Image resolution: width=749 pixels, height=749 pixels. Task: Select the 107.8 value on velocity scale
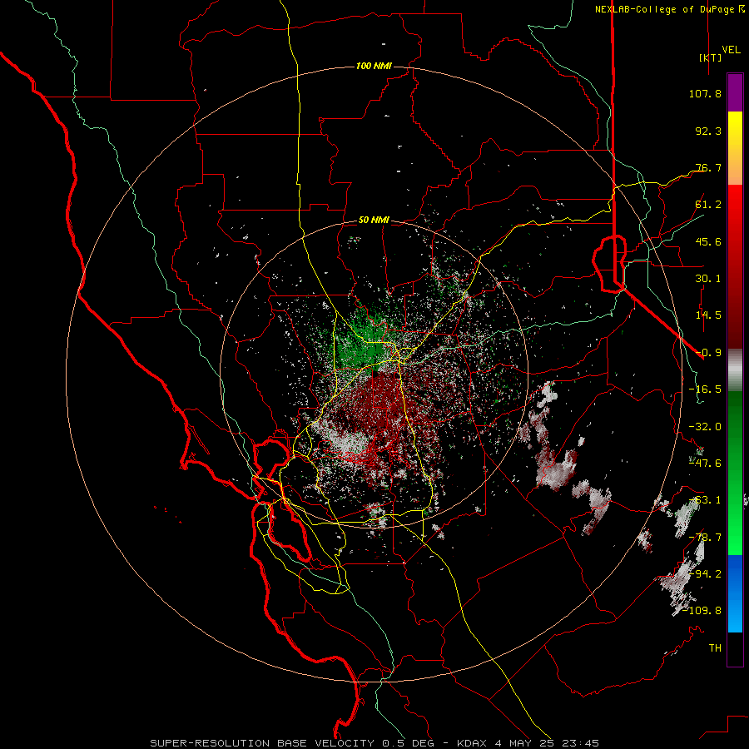point(705,93)
